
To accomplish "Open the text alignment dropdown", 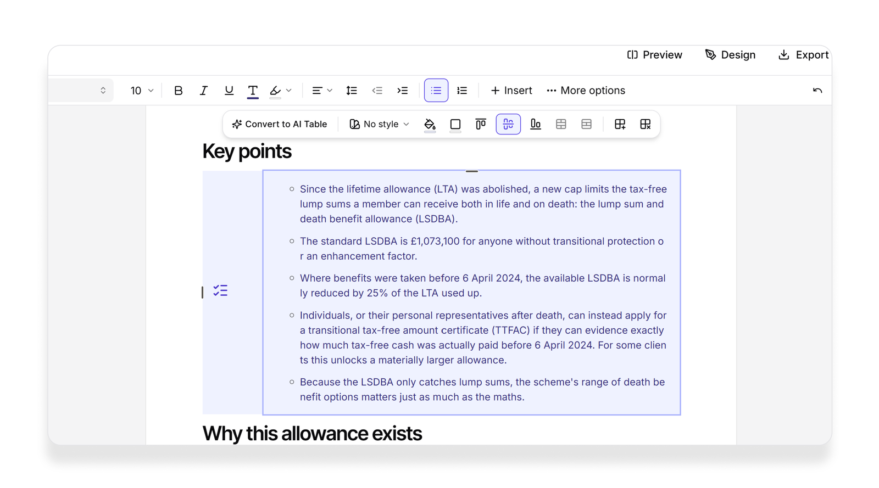I will click(x=322, y=91).
